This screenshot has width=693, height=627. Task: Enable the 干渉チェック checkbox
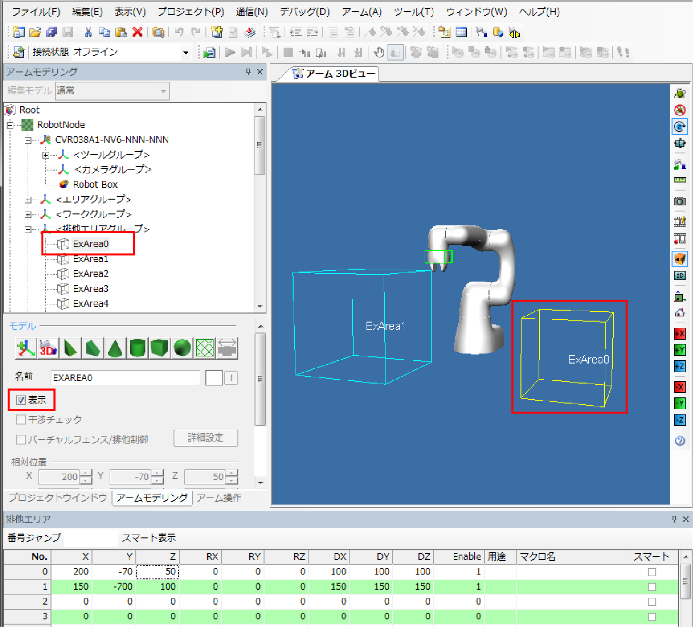(21, 420)
